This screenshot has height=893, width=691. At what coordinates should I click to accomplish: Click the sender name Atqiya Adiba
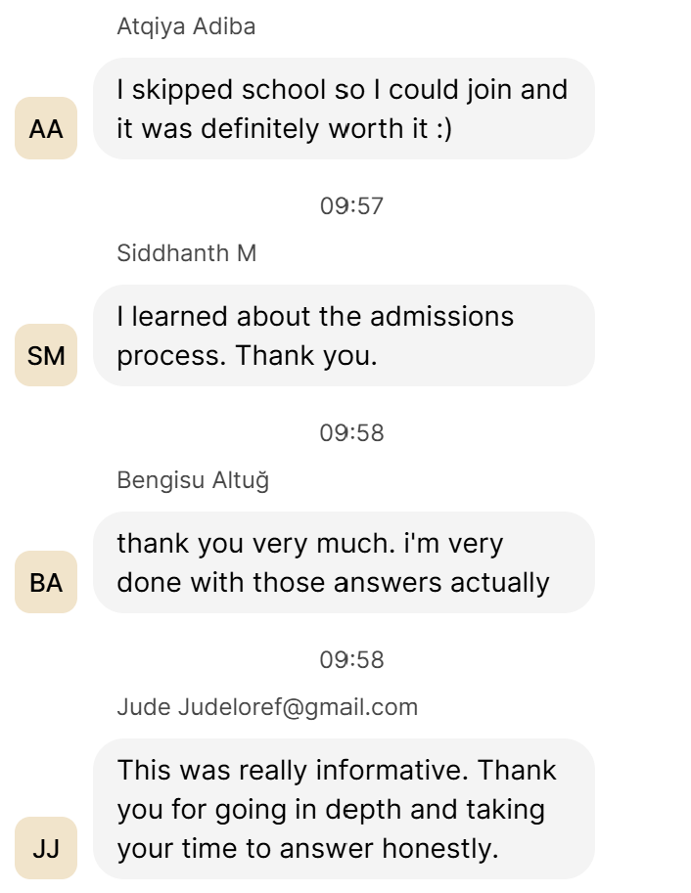click(x=186, y=26)
